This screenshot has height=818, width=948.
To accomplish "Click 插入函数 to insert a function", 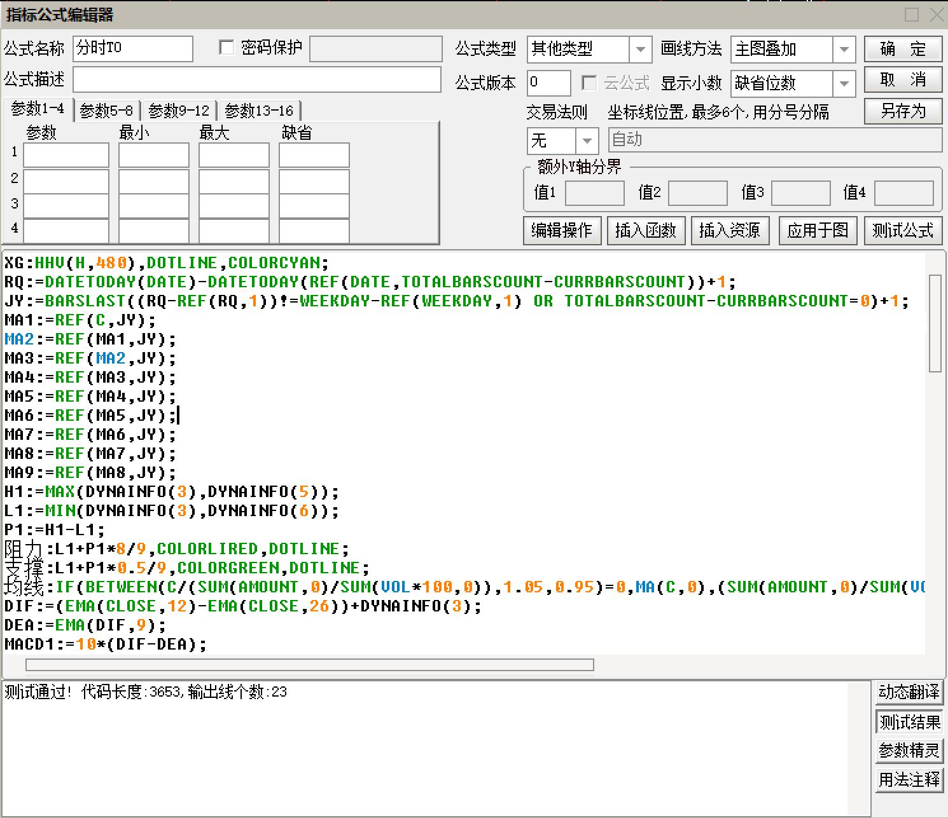I will click(x=646, y=231).
